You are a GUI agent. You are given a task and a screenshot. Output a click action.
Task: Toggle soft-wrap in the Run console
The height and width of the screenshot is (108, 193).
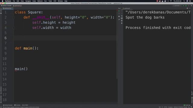(122, 16)
